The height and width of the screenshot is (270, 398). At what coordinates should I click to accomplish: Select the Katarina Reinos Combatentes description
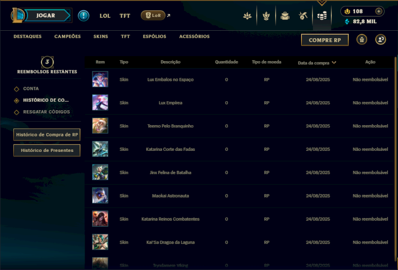(x=170, y=219)
